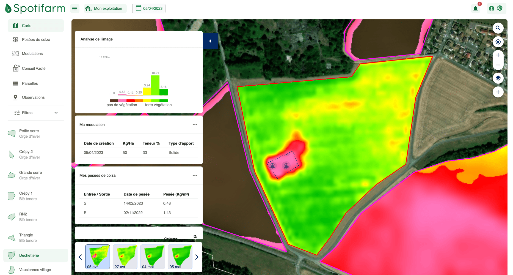Select the 04 mai image thumbnail
This screenshot has height=275, width=513.
click(152, 256)
